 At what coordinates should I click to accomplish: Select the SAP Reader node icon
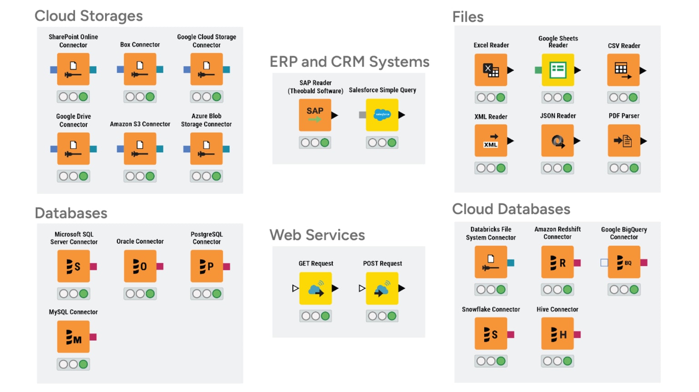tap(315, 115)
